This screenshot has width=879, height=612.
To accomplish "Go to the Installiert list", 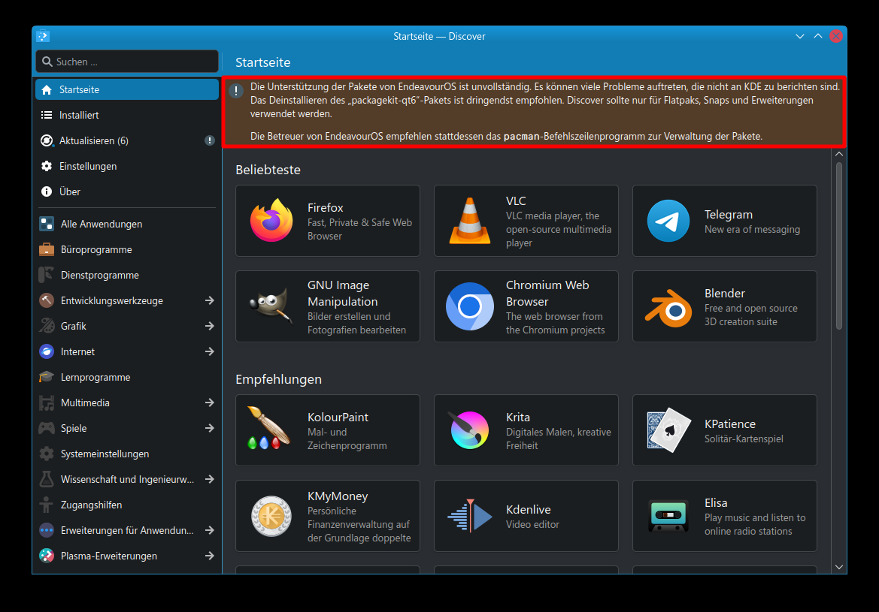I will (x=127, y=115).
